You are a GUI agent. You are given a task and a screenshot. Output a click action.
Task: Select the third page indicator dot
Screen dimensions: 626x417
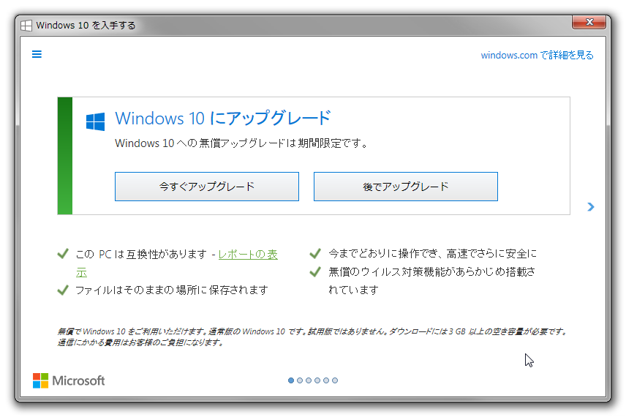tap(309, 380)
